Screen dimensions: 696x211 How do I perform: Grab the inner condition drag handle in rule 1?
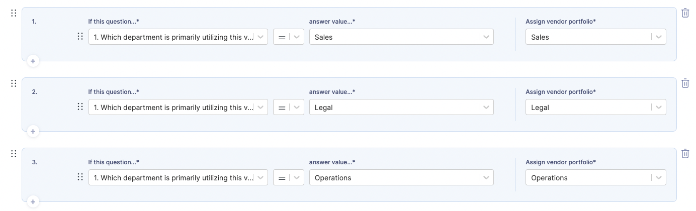coord(80,36)
